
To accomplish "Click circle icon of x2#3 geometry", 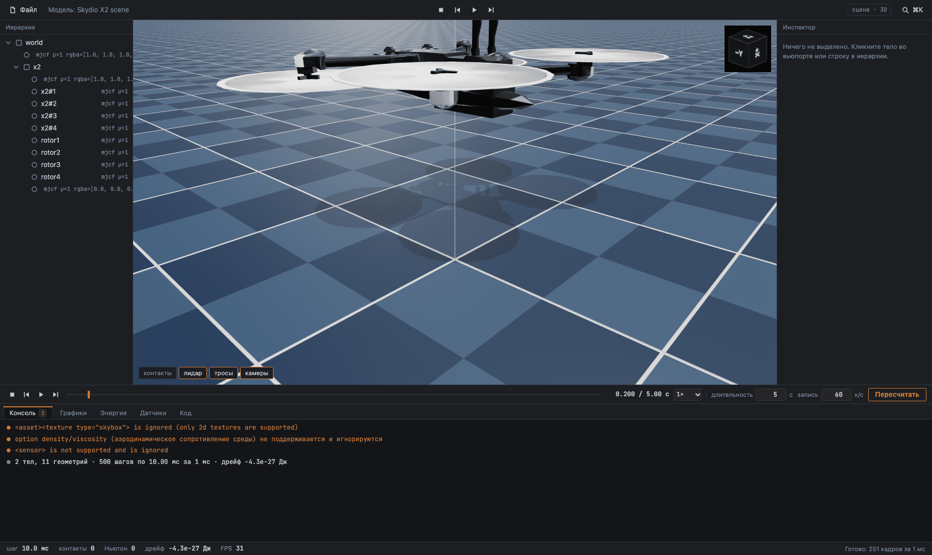I will (x=34, y=116).
